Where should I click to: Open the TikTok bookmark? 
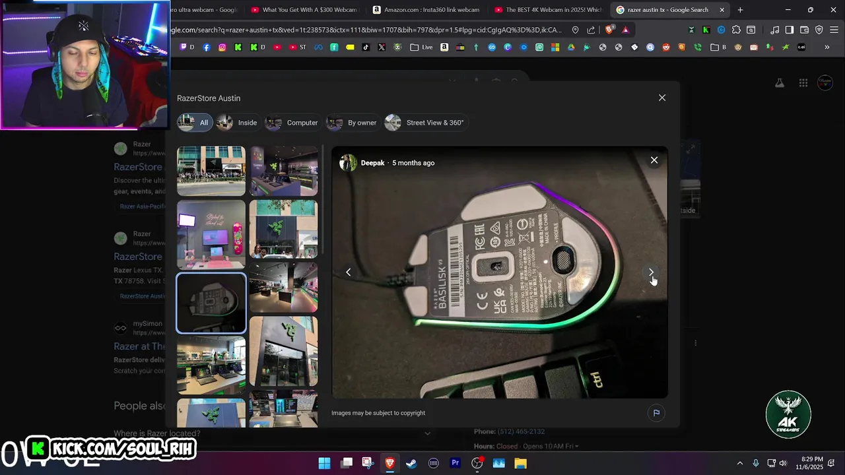click(366, 47)
